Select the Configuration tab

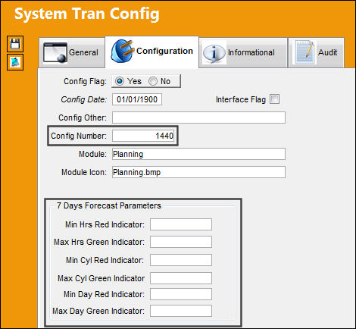152,52
